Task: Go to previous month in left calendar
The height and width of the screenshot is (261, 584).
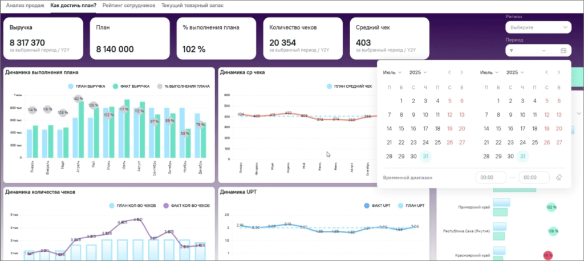Action: click(450, 72)
